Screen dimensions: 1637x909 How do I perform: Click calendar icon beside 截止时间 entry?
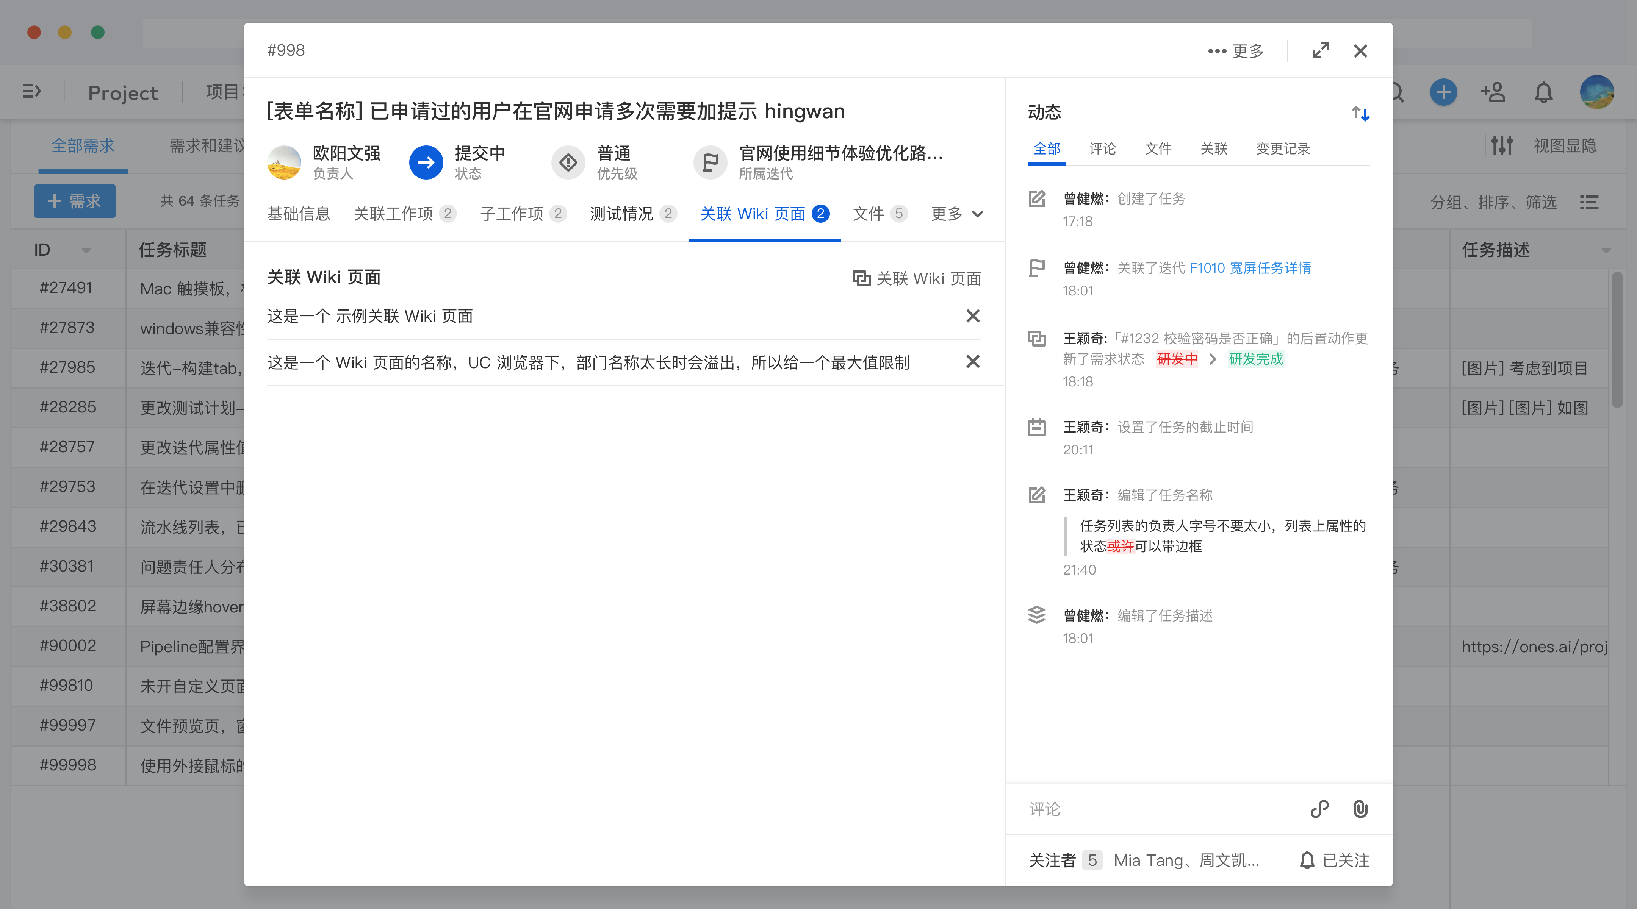tap(1036, 427)
